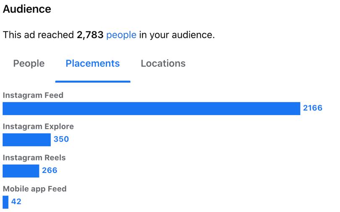Click the Mobile app Feed bar

pos(5,202)
